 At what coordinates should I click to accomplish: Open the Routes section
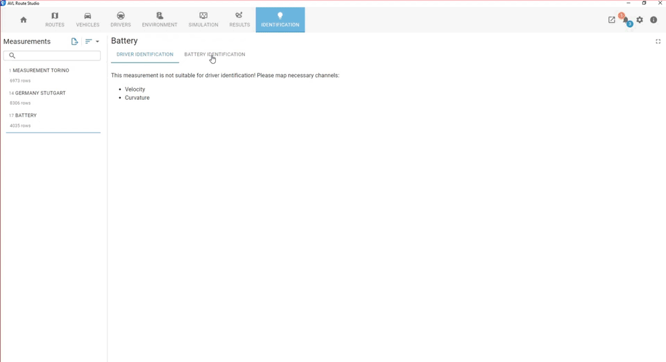tap(55, 19)
